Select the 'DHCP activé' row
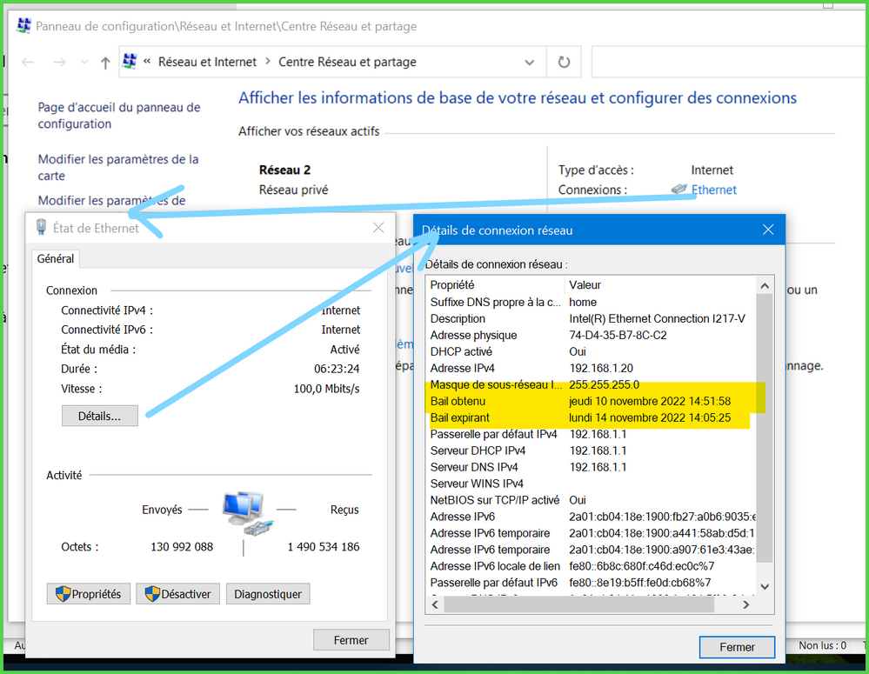 592,351
